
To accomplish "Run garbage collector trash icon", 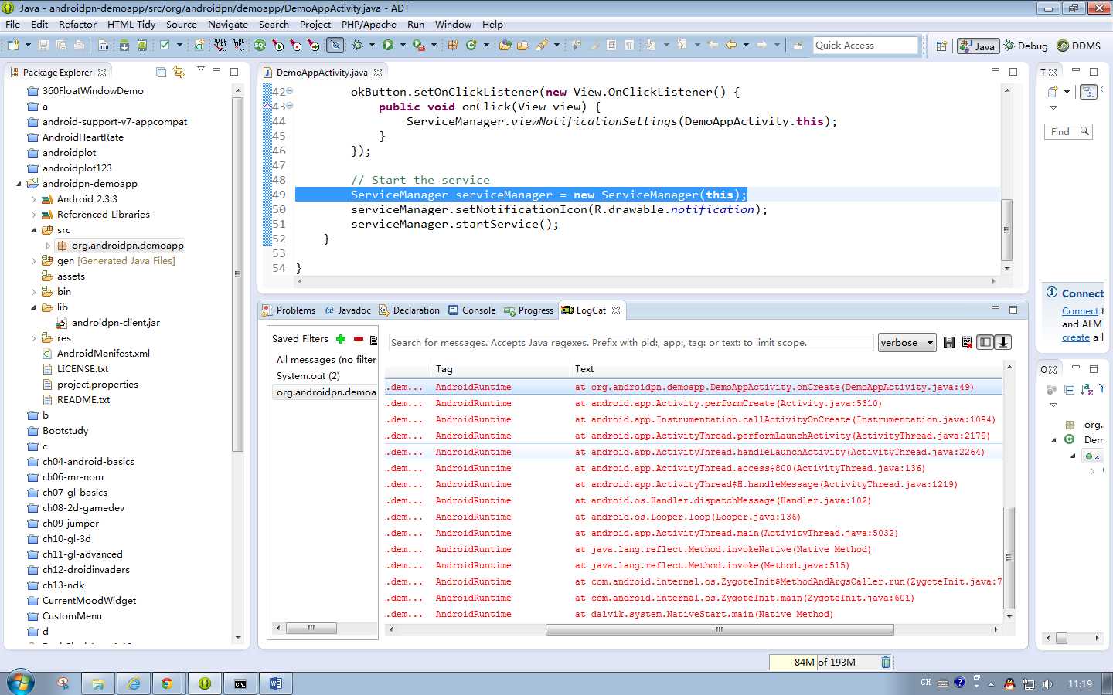I will tap(886, 662).
